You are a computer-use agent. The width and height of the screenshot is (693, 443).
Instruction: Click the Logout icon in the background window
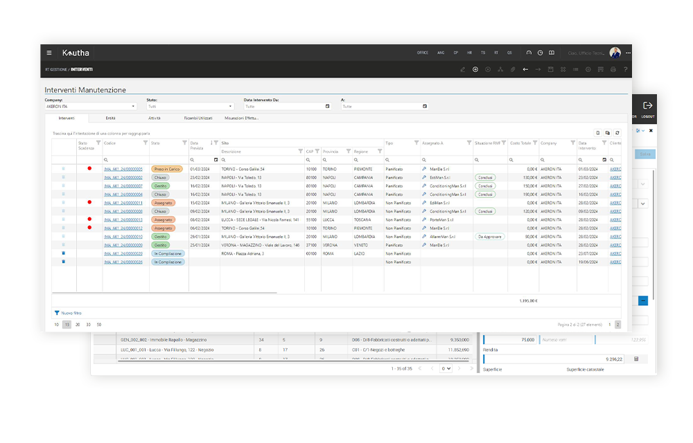[647, 106]
